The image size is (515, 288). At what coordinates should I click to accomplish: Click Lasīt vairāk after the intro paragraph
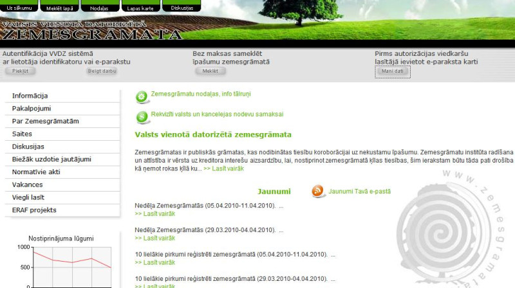223,168
